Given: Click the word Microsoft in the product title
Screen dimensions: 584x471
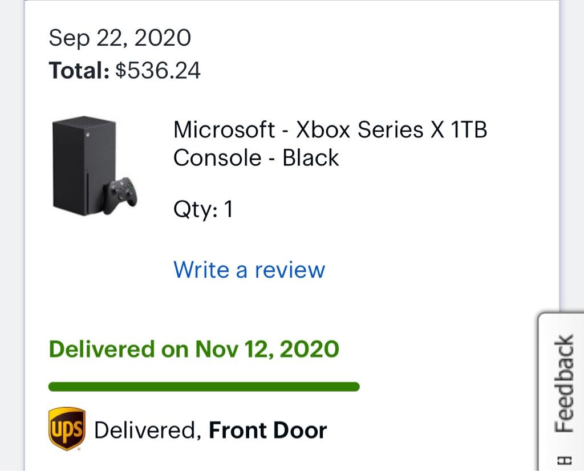Looking at the screenshot, I should point(224,129).
